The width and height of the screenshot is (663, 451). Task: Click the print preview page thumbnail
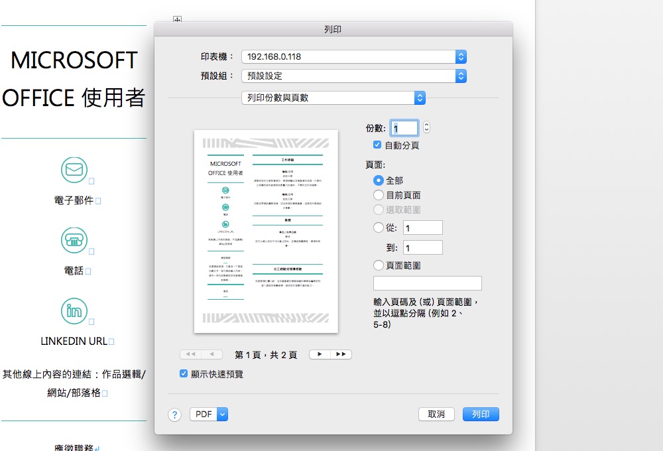coord(266,231)
